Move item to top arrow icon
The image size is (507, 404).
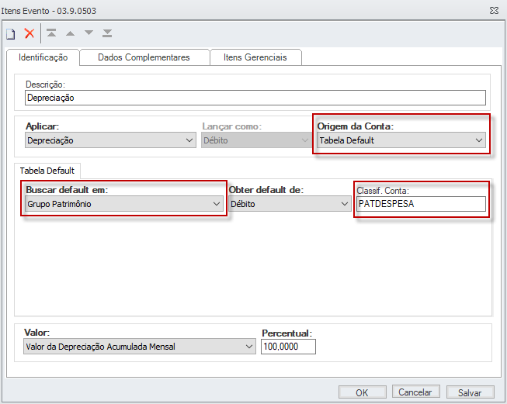tap(51, 33)
